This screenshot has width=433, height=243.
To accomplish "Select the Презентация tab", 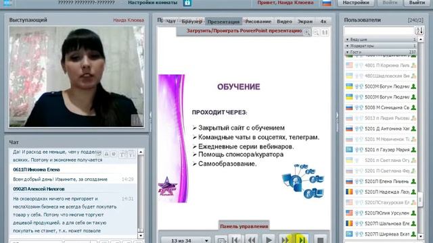I will [223, 22].
